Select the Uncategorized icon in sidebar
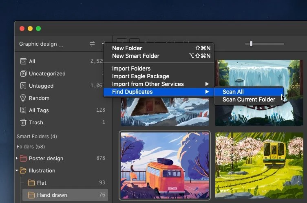The image size is (307, 203). tap(23, 73)
